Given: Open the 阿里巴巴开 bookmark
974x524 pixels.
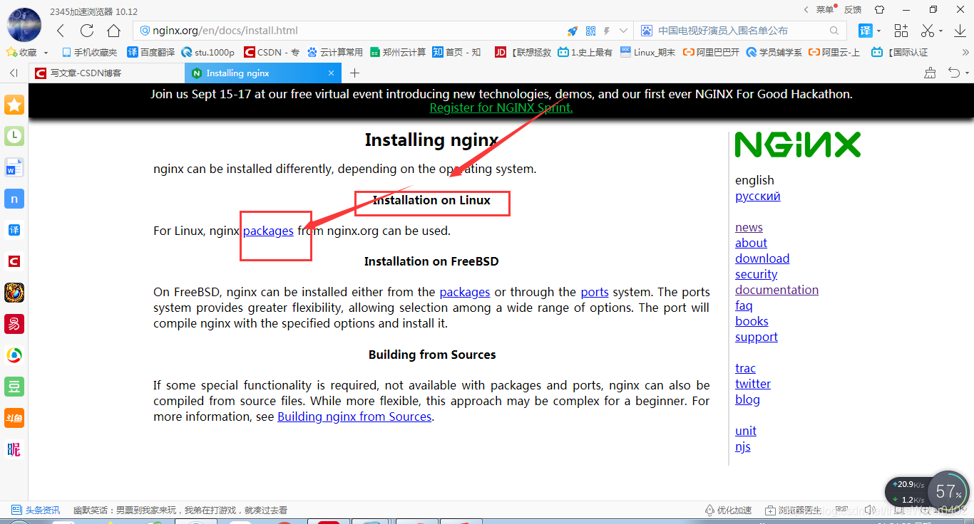Looking at the screenshot, I should pyautogui.click(x=711, y=52).
